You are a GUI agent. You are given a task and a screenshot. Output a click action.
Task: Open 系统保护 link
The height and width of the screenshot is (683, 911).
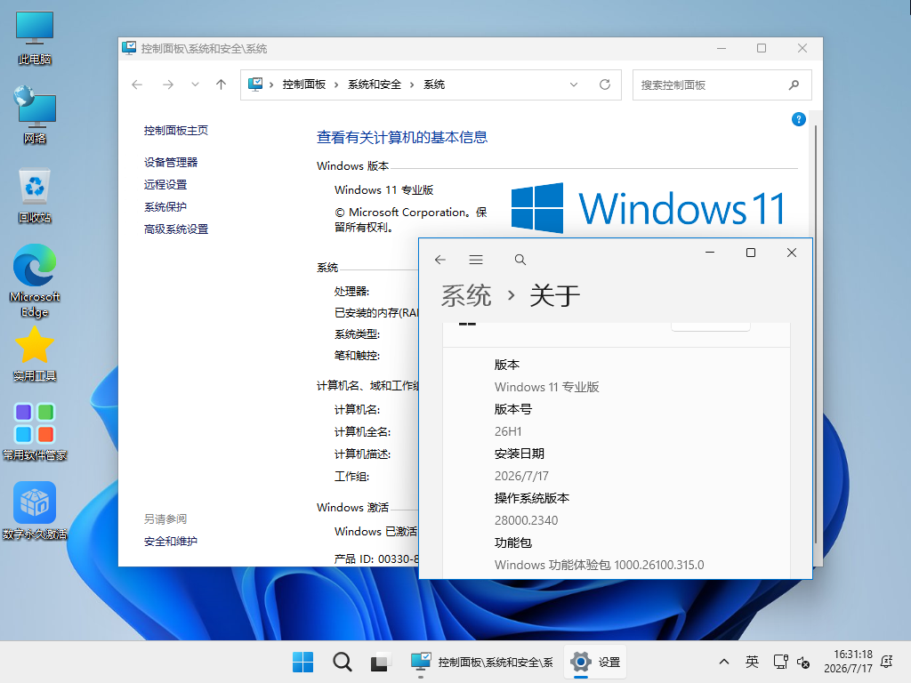165,206
